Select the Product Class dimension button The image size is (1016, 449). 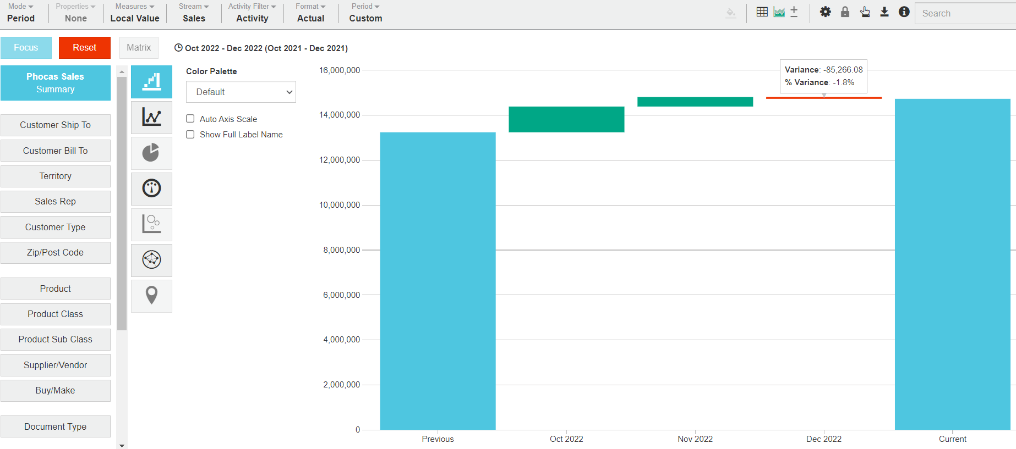56,314
